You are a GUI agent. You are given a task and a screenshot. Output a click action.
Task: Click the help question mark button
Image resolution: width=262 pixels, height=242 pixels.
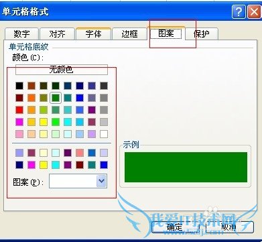click(239, 11)
